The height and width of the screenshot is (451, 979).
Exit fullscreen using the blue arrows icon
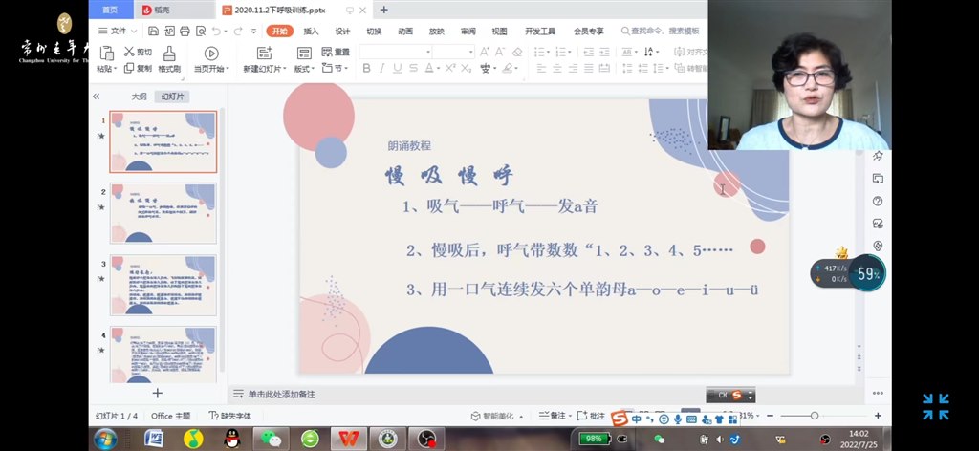click(x=935, y=406)
